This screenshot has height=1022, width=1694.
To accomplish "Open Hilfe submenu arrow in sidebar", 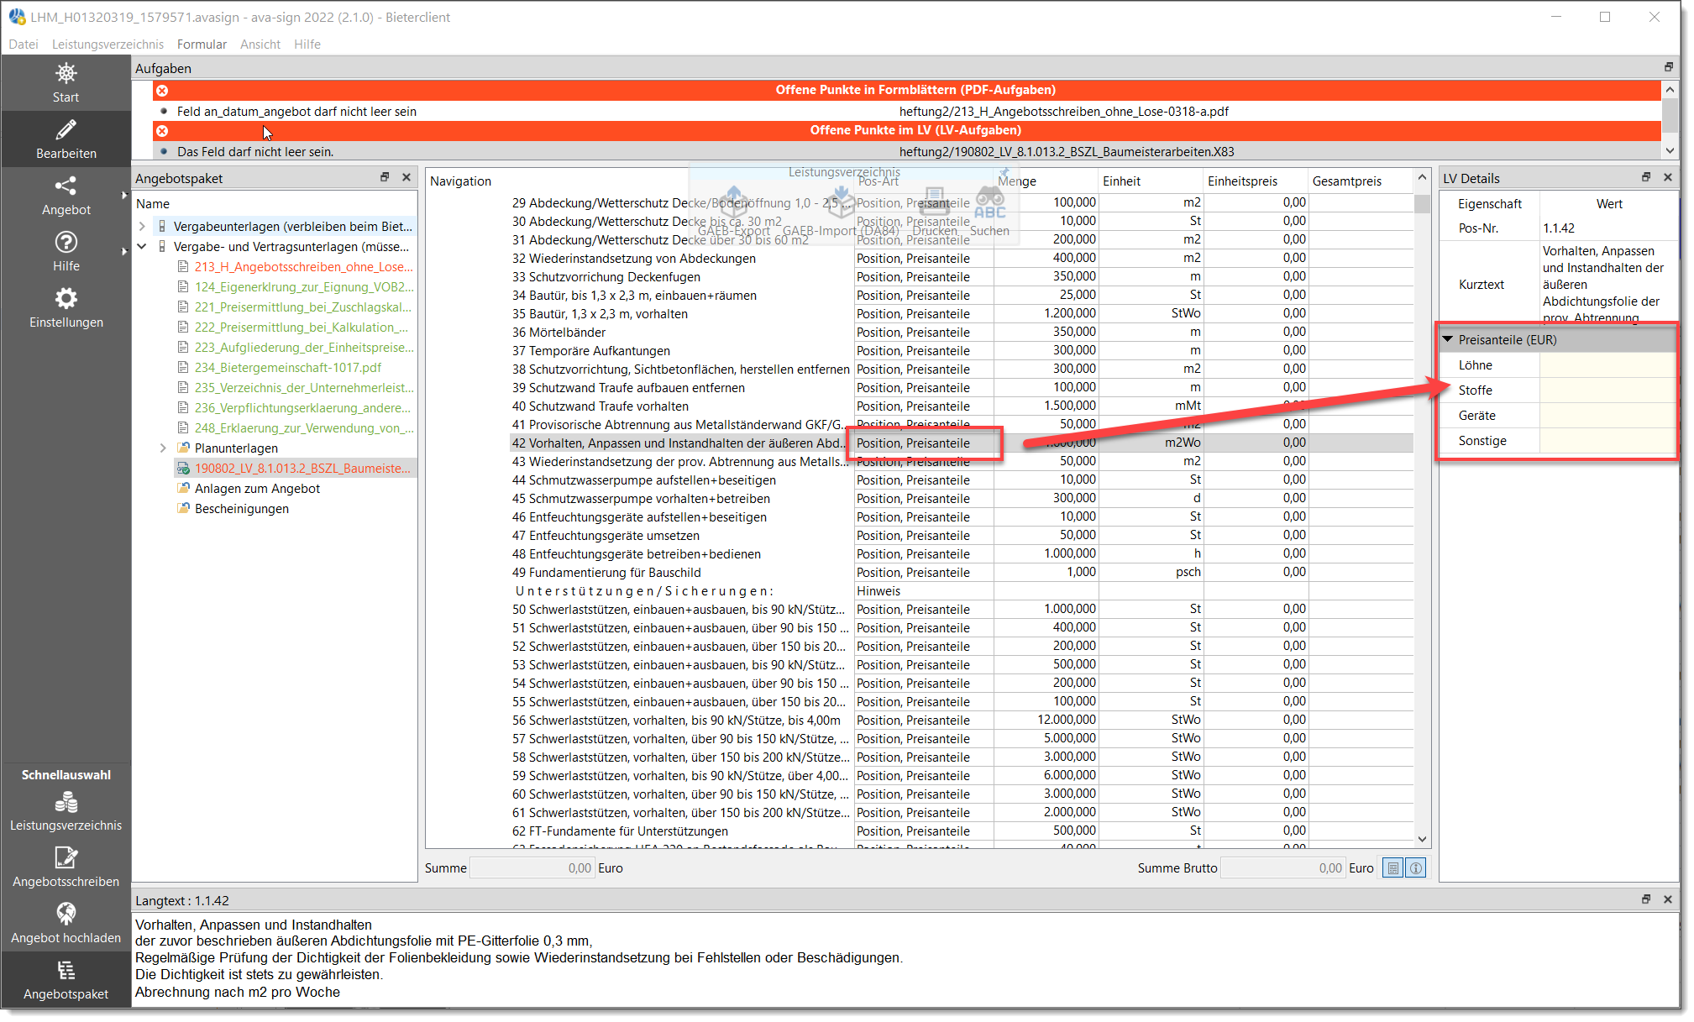I will point(124,251).
